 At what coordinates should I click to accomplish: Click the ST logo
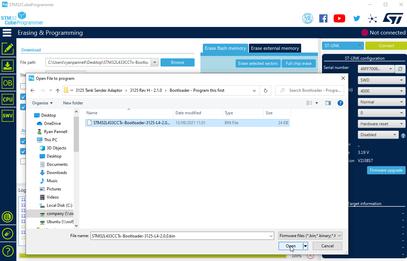(393, 18)
